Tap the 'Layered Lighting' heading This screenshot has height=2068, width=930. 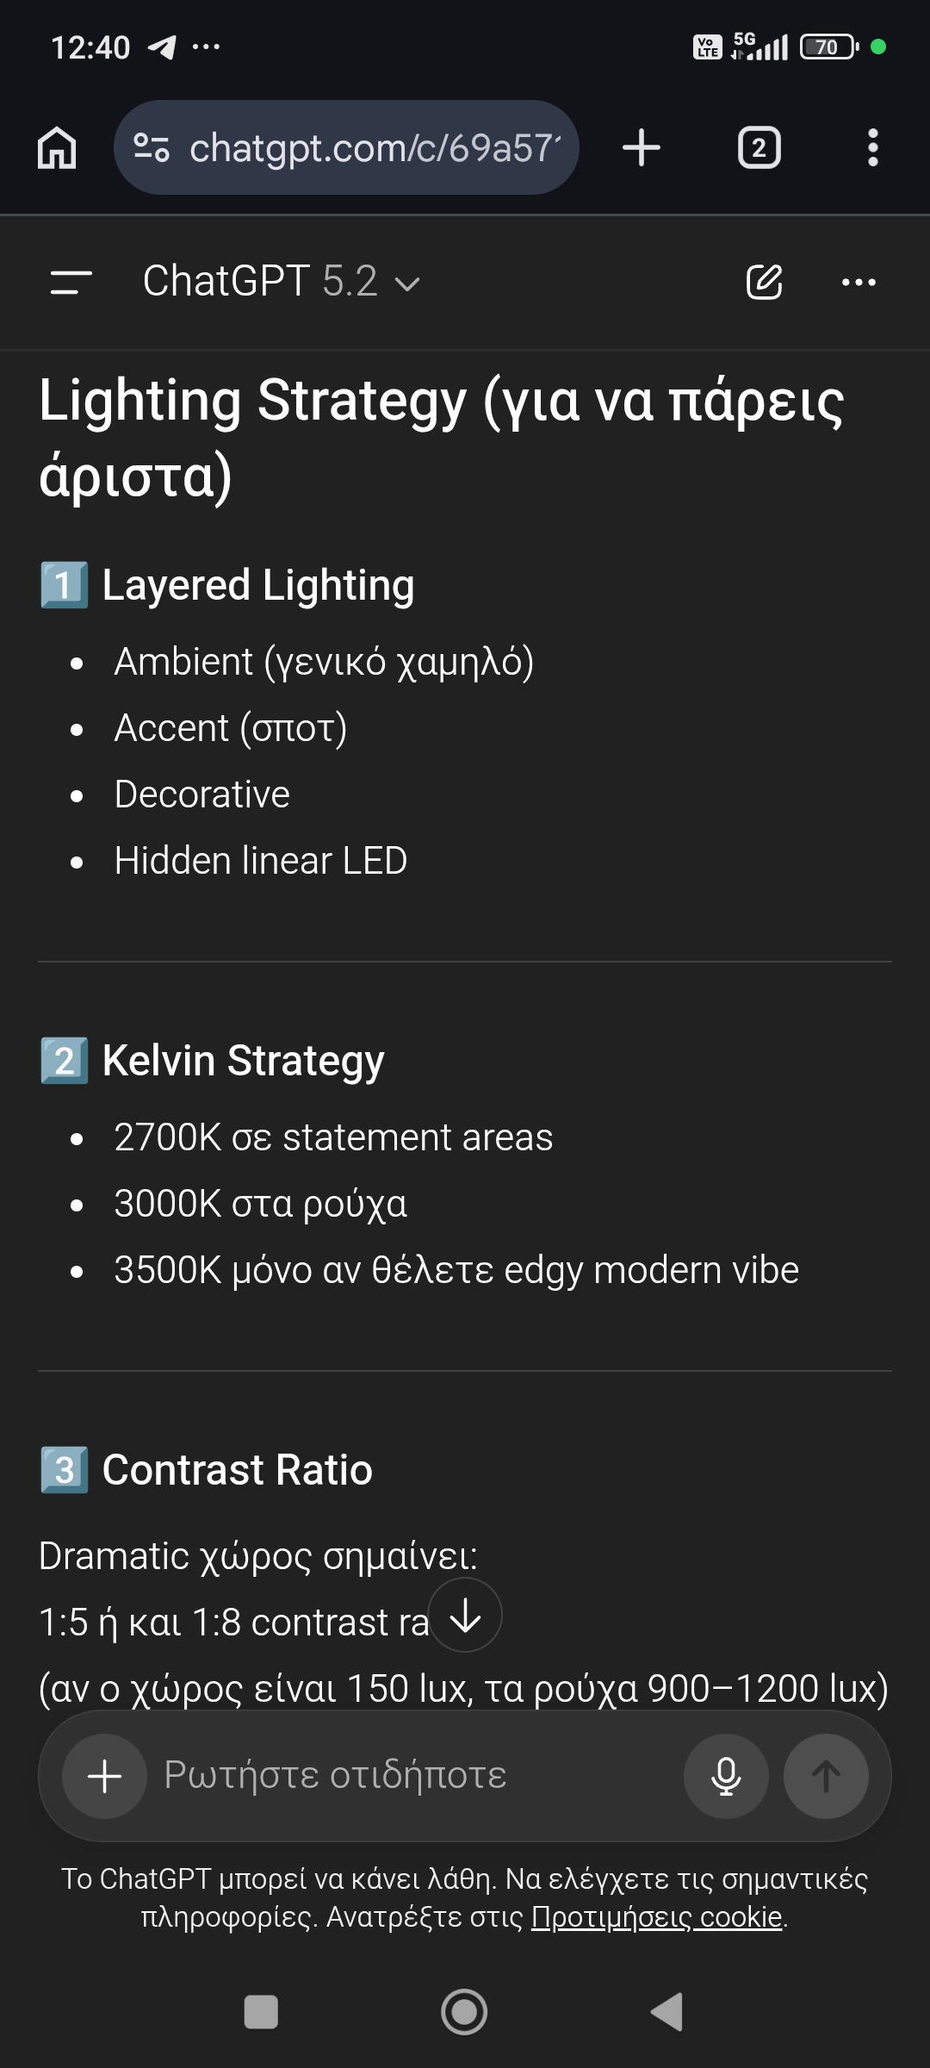point(257,585)
